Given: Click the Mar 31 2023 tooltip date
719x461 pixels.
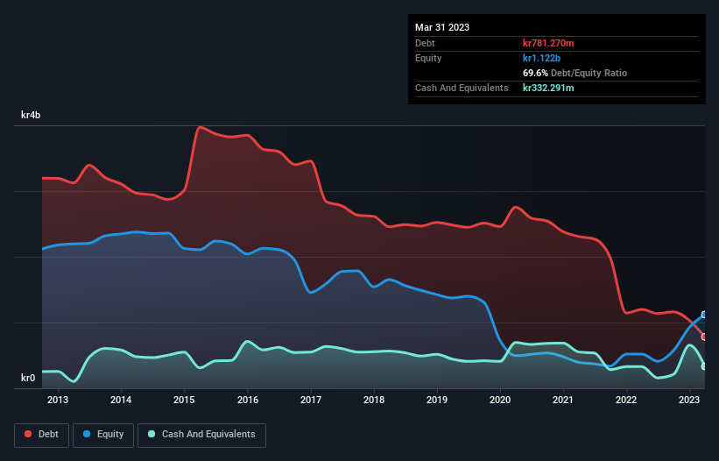Looking at the screenshot, I should [442, 27].
